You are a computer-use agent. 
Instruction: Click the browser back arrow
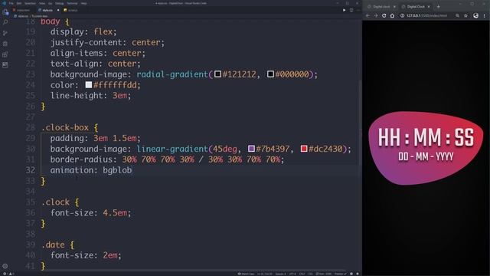367,15
